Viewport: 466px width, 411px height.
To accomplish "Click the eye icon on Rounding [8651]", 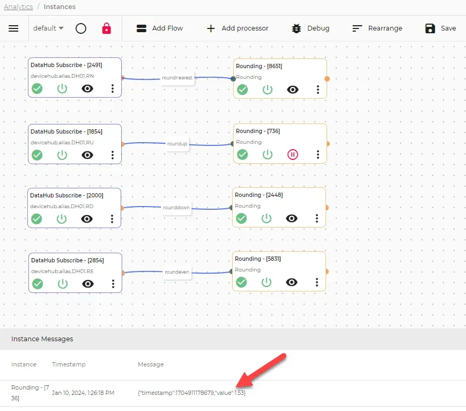I will click(x=293, y=90).
